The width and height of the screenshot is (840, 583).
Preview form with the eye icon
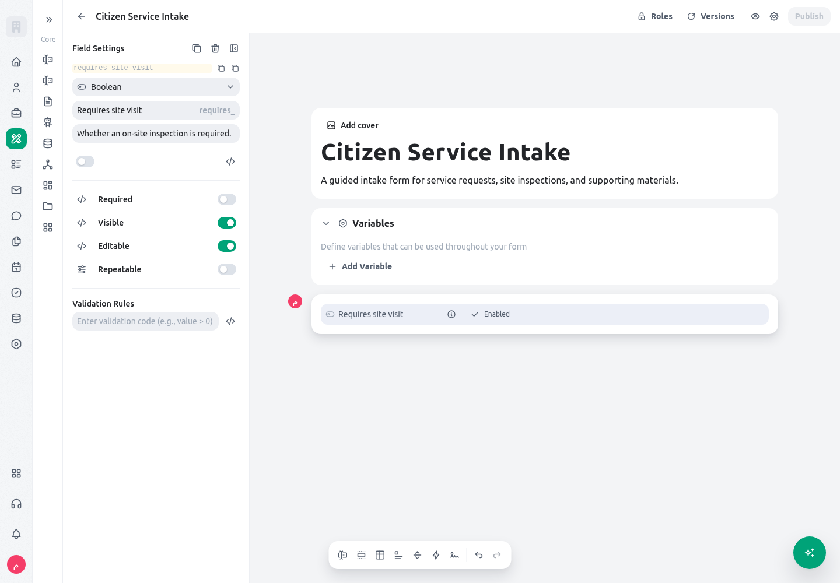click(755, 16)
